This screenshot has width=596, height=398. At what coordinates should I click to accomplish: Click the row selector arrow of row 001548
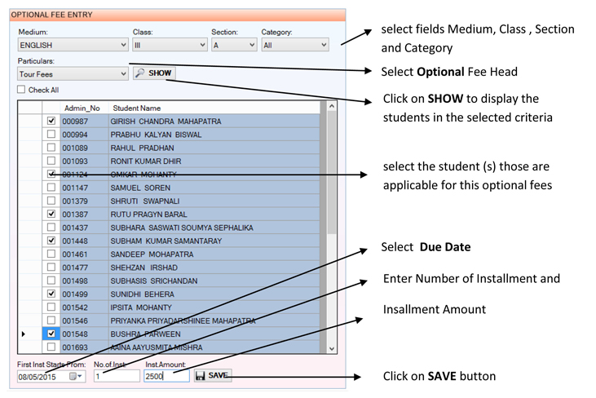(24, 334)
